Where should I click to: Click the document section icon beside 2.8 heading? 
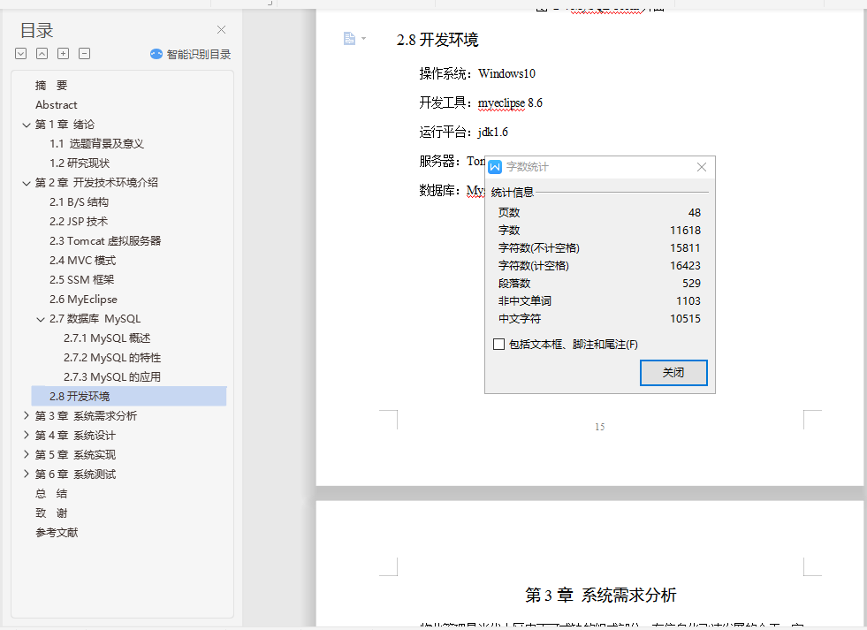pos(349,38)
